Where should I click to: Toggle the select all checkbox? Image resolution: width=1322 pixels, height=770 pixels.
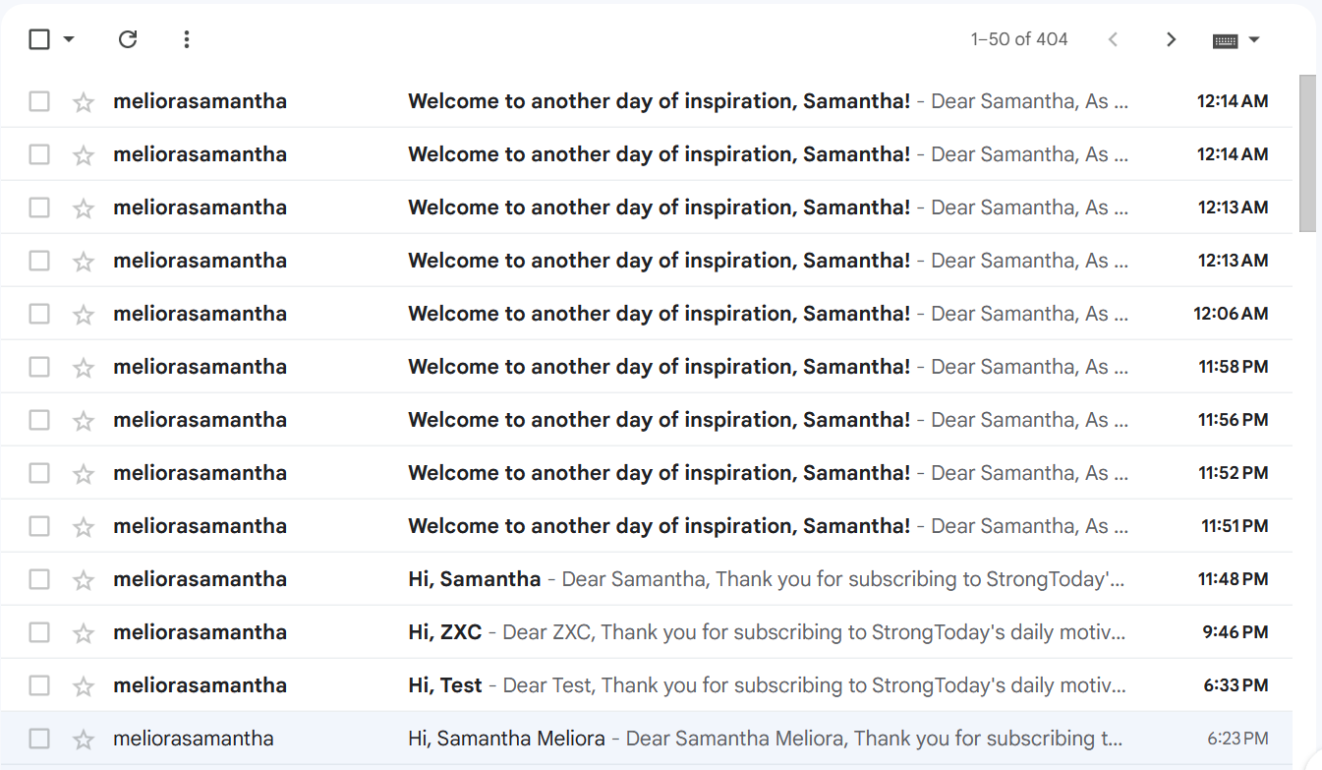(x=39, y=39)
